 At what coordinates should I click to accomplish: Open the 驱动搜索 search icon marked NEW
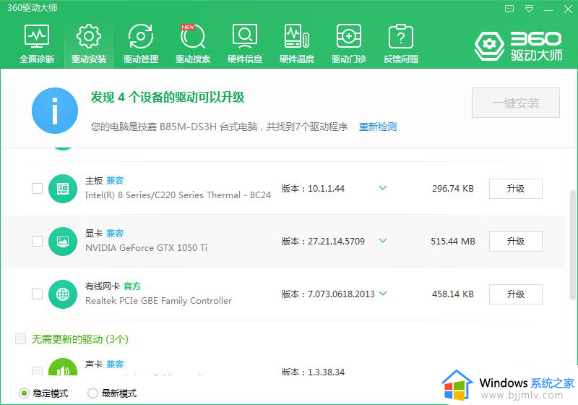(x=193, y=44)
